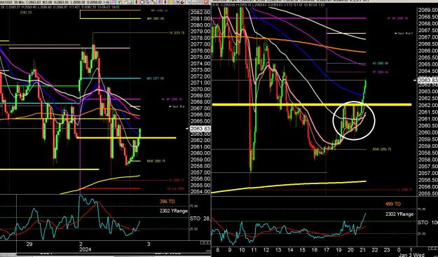The height and width of the screenshot is (257, 438).
Task: Click hour 11 on the right time axis
Action: (x=254, y=250)
